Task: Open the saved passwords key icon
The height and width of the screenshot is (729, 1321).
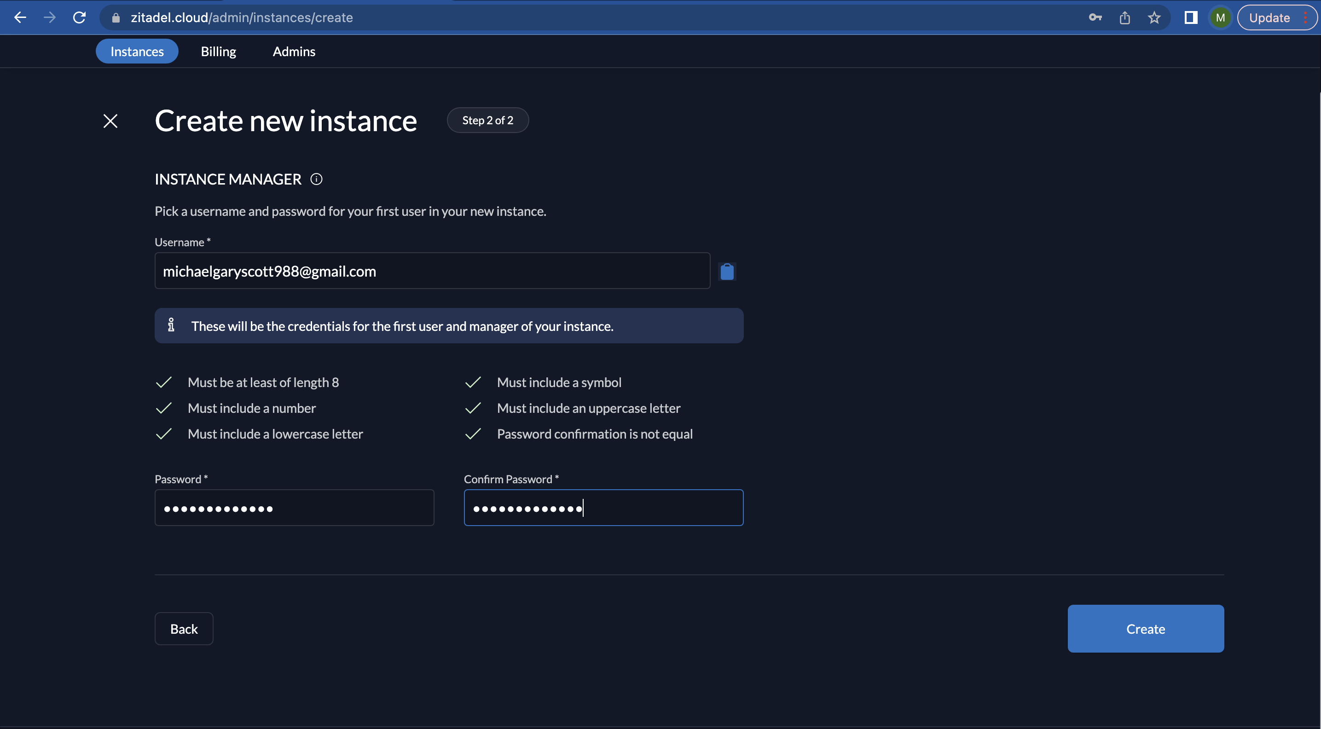Action: tap(1095, 17)
